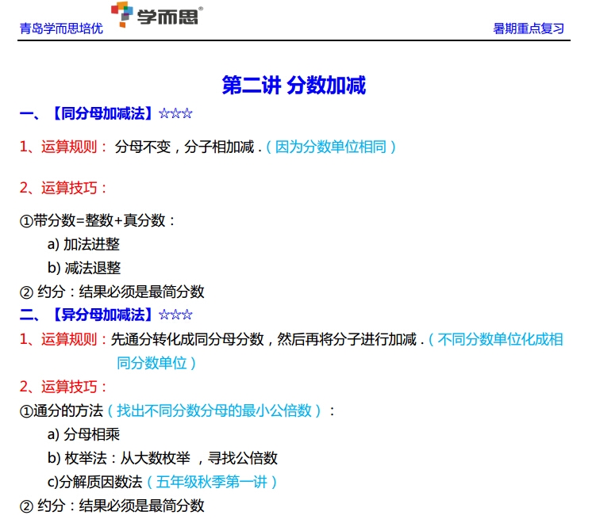This screenshot has height=519, width=596.
Task: Click list item b) 枚举法
Action: point(162,458)
